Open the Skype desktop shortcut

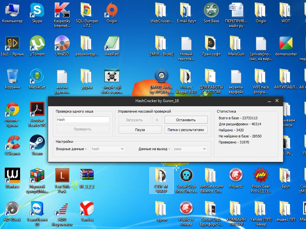tap(37, 11)
